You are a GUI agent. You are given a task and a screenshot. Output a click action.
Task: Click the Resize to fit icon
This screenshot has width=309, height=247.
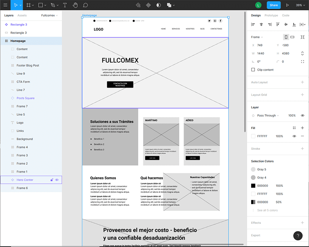[x=302, y=37]
